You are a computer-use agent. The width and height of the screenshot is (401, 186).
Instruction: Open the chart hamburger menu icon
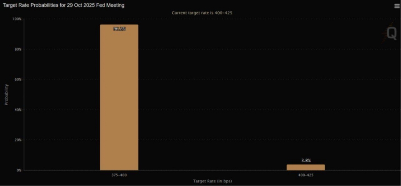click(x=397, y=6)
